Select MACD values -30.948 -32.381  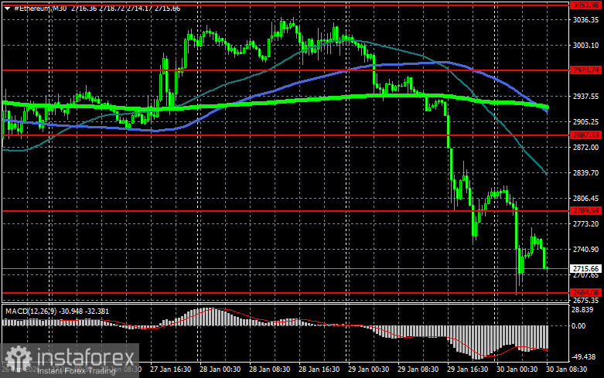82,311
